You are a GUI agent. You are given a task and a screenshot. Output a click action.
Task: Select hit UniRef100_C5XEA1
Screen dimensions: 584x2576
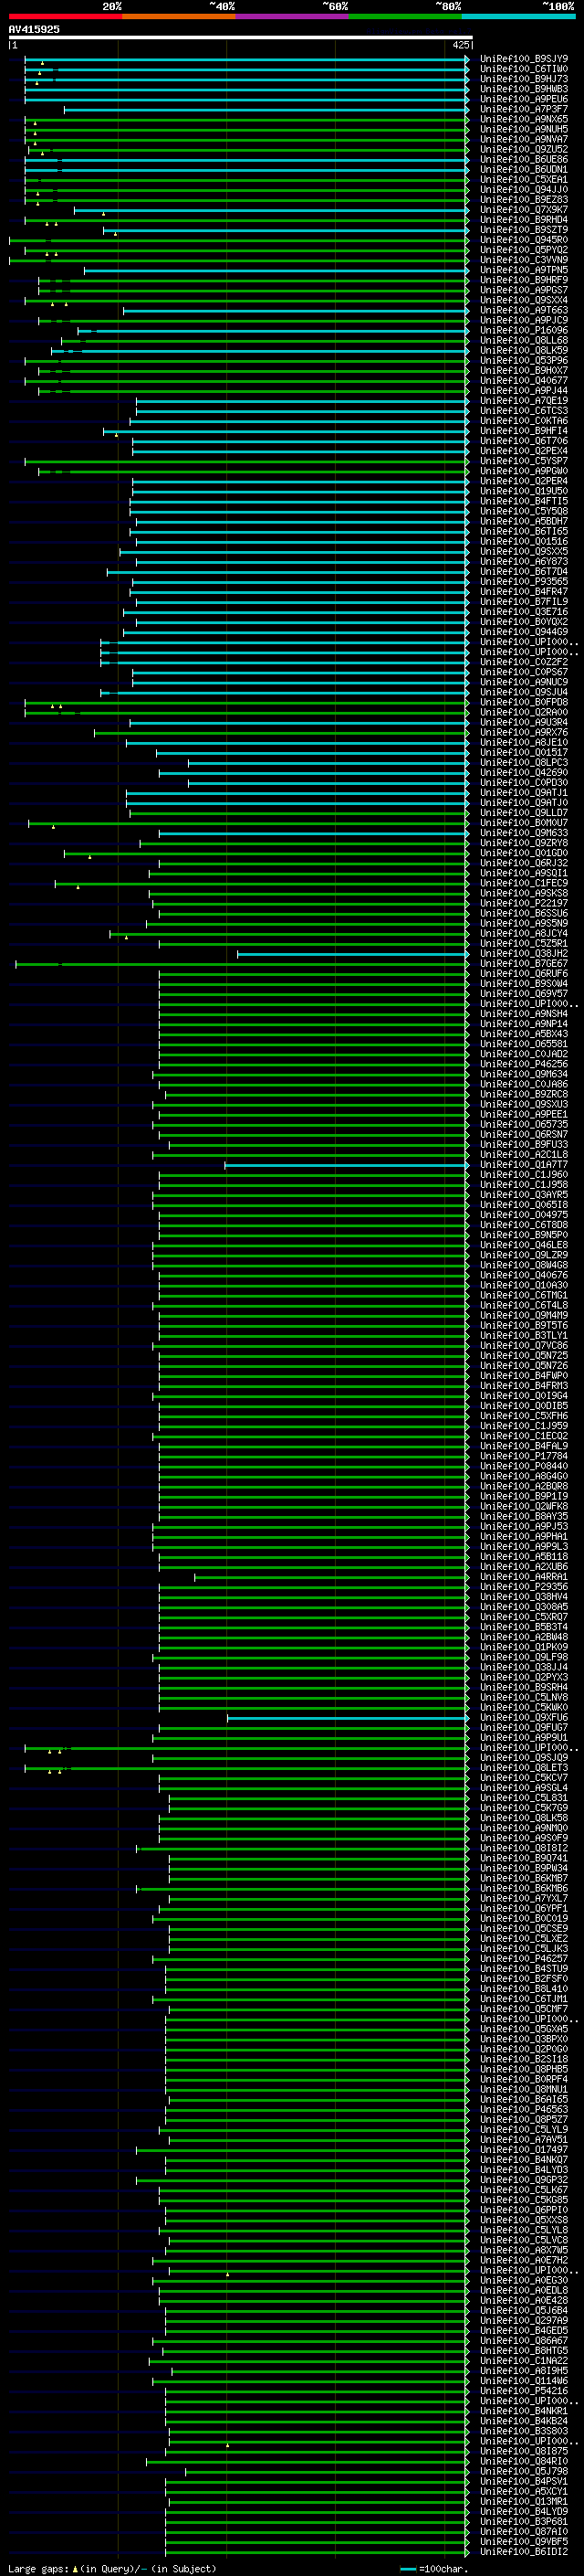524,179
